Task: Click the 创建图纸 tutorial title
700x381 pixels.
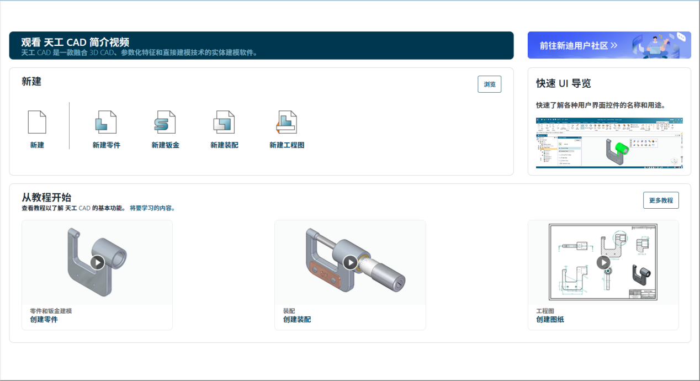Action: point(550,320)
